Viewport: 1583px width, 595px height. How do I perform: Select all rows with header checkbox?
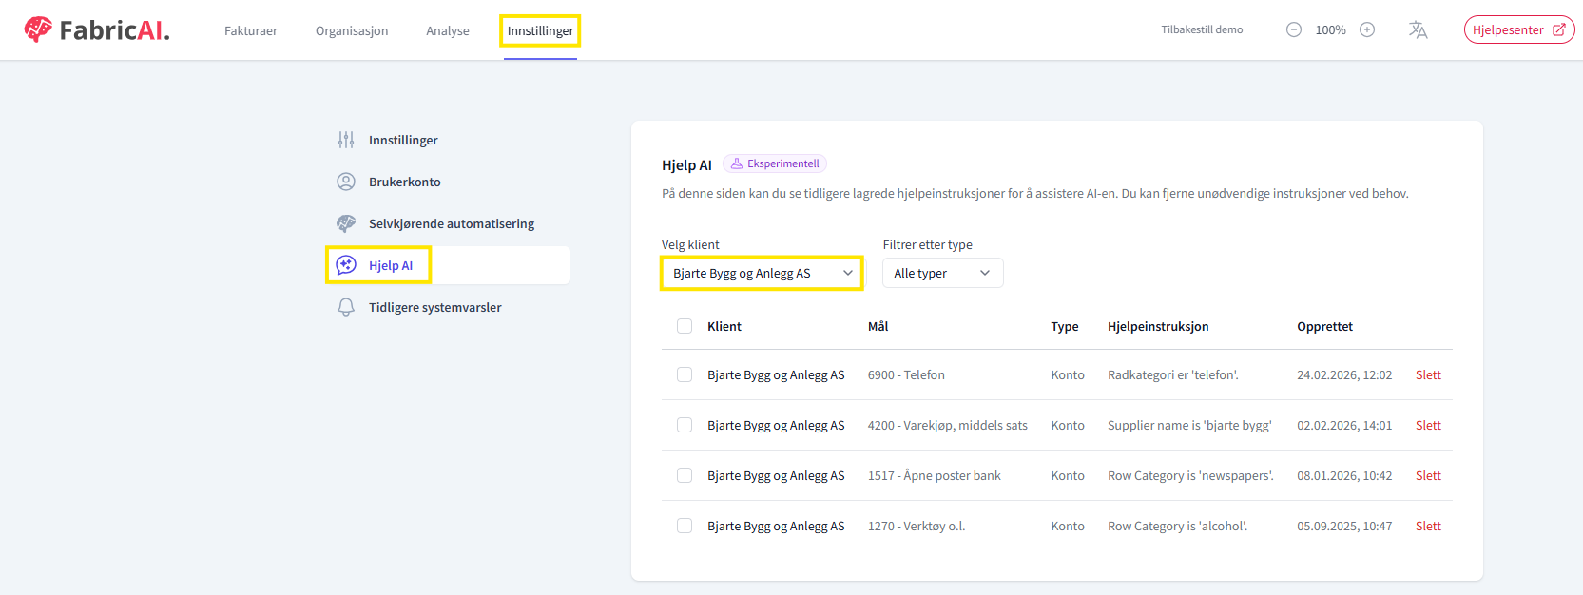coord(685,326)
